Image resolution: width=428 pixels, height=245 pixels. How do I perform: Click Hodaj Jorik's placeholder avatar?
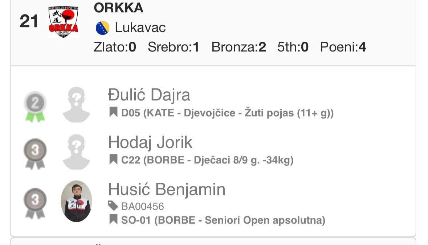coord(76,152)
